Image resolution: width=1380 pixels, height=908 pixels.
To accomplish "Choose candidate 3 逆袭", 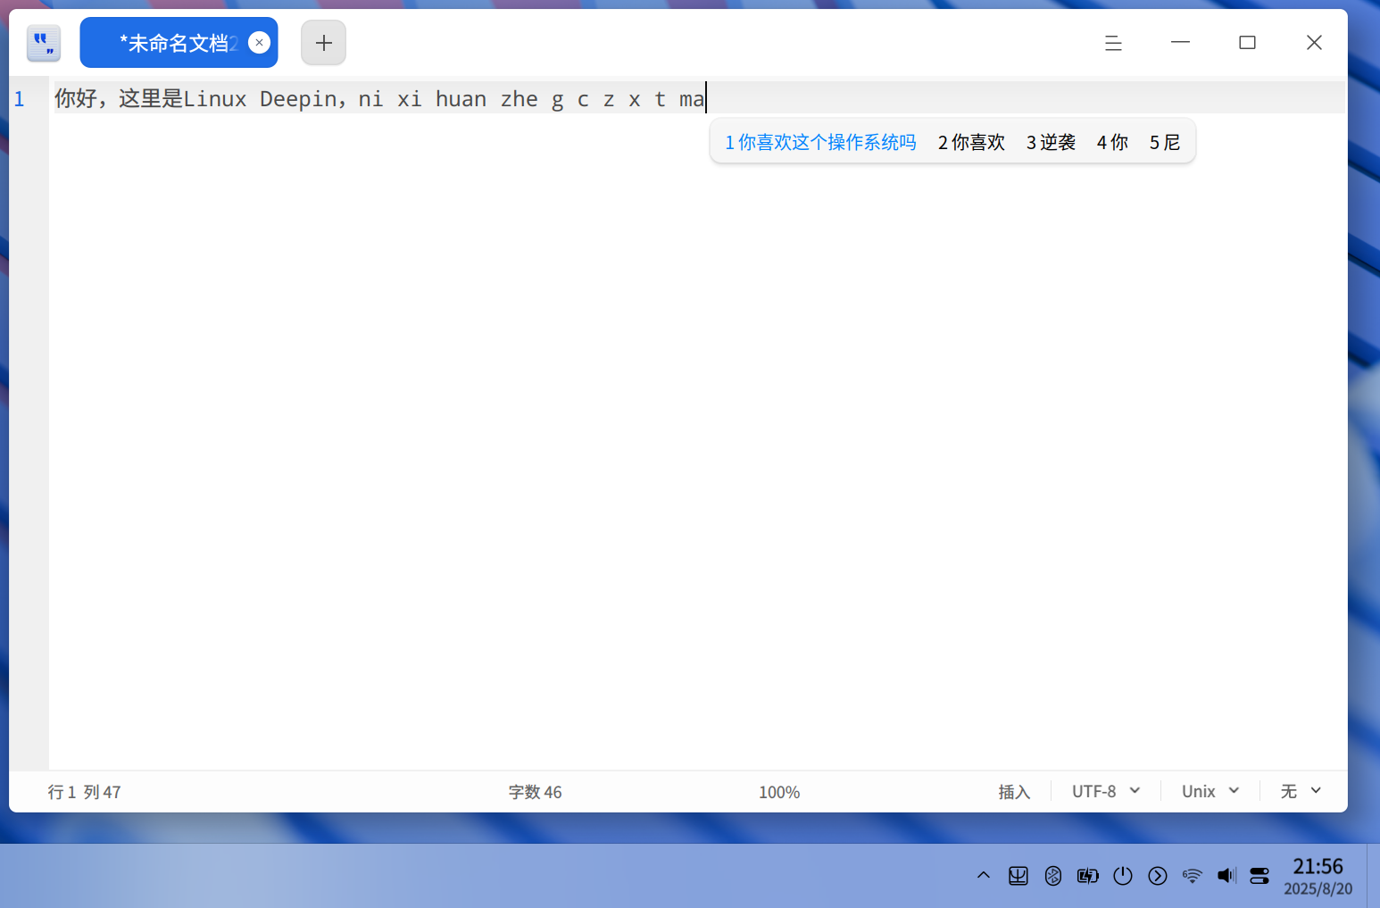I will (1051, 142).
